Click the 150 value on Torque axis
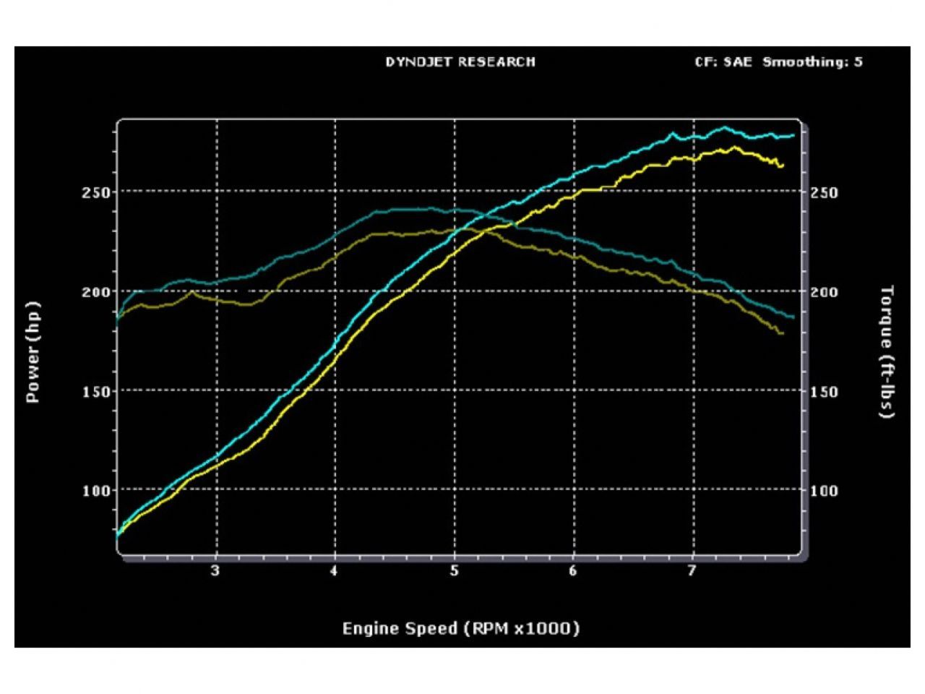Screen dimensions: 925x694 pos(825,392)
